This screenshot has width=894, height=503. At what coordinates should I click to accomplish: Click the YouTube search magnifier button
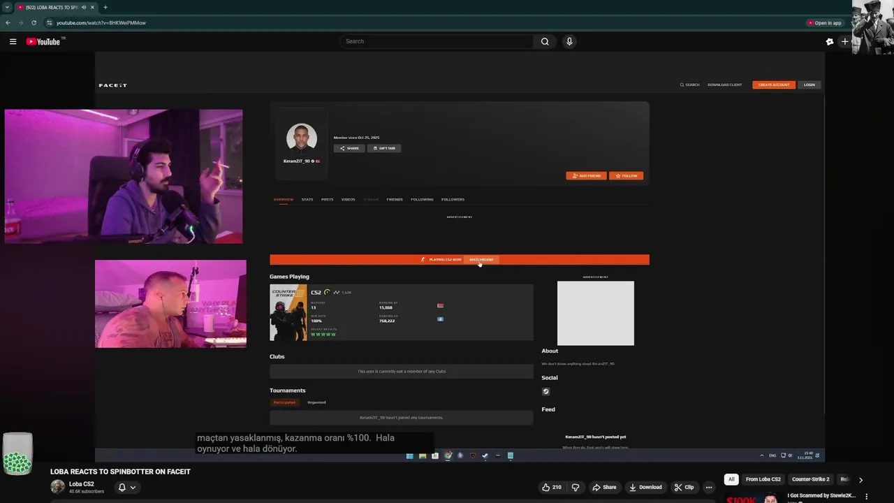click(x=545, y=41)
